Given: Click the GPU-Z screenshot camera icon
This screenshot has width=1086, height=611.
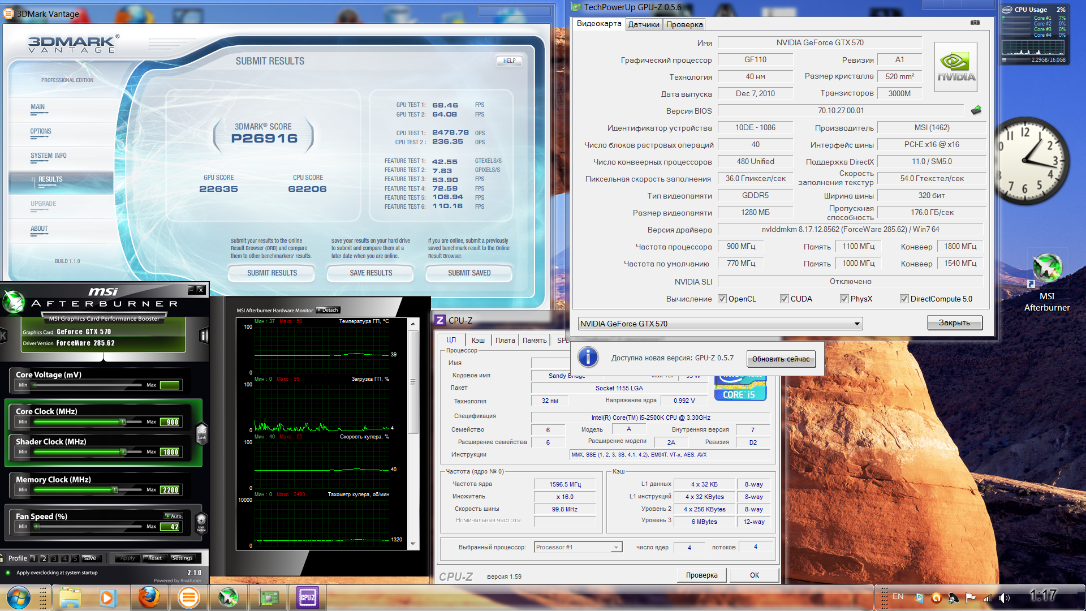Looking at the screenshot, I should tap(975, 23).
